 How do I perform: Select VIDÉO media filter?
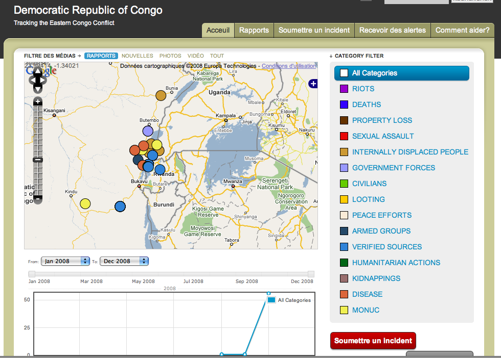(x=195, y=56)
